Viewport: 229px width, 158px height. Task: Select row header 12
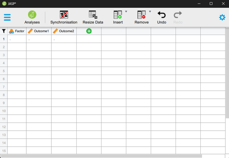pos(4,127)
